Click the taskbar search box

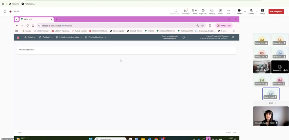110,139
